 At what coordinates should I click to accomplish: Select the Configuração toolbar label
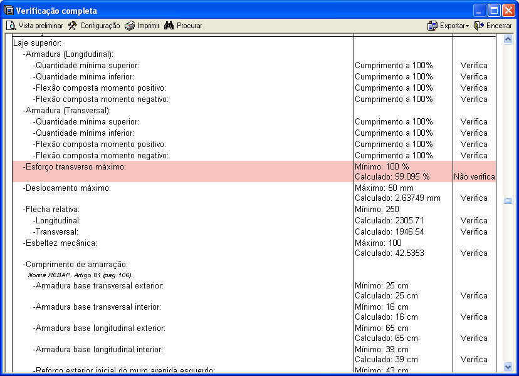pos(100,26)
